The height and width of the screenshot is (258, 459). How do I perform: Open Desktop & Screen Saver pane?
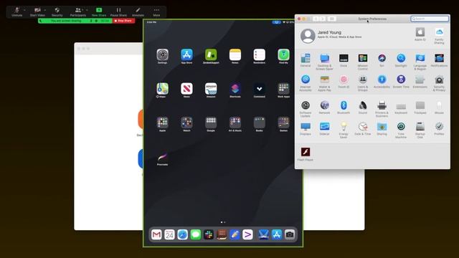click(324, 62)
